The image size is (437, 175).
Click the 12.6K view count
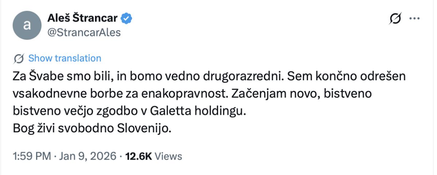coord(138,156)
